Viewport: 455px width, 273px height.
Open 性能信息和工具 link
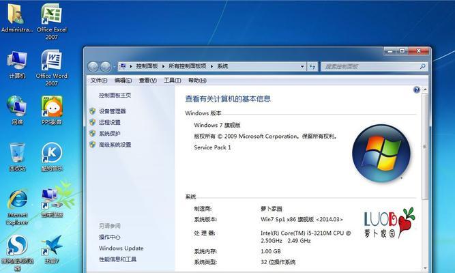click(117, 259)
